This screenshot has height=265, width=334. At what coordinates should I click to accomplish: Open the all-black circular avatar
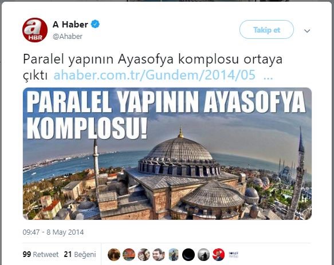tap(188, 255)
